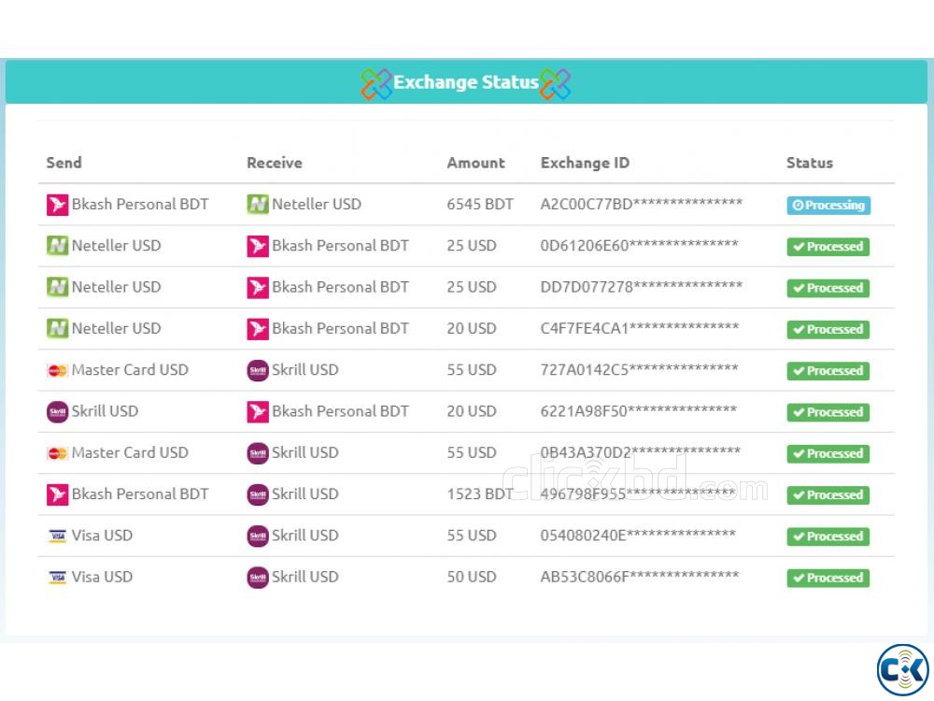Click the Send column header
Screen dimensions: 934x701
pos(64,163)
